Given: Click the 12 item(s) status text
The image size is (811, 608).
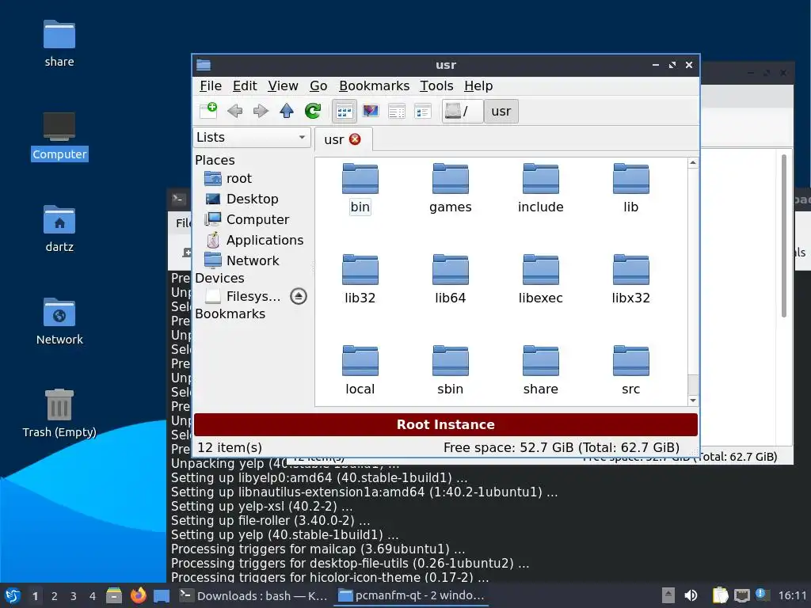Looking at the screenshot, I should 230,448.
